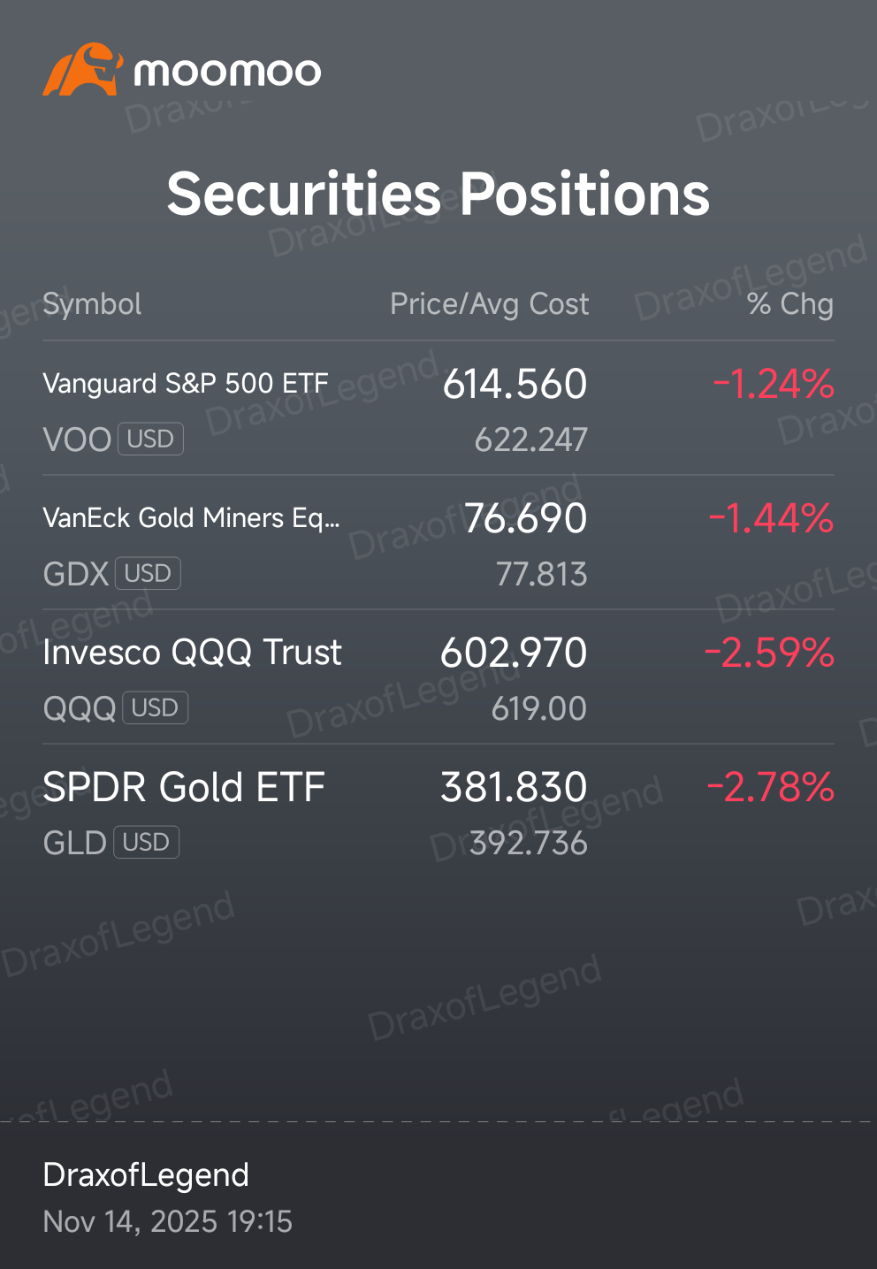Click the USD badge next to GLD
Image resolution: width=877 pixels, height=1269 pixels.
(x=146, y=842)
